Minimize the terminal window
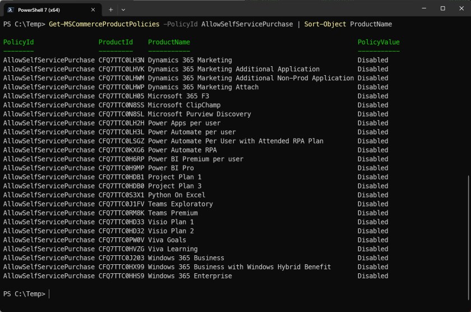 [424, 8]
